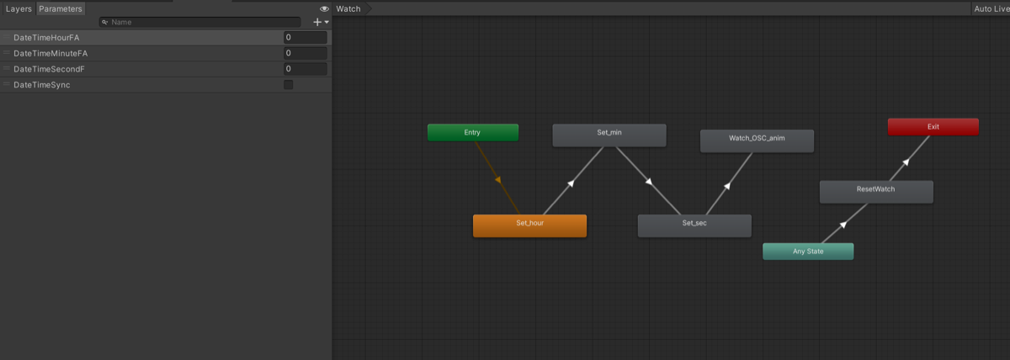Toggle the eye visibility icon
This screenshot has width=1010, height=360.
pyautogui.click(x=324, y=8)
